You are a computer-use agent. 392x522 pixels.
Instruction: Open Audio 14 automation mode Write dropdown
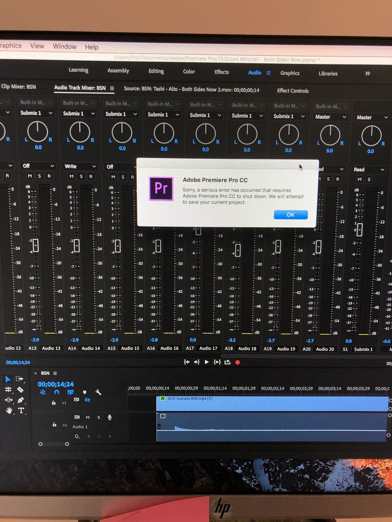81,166
